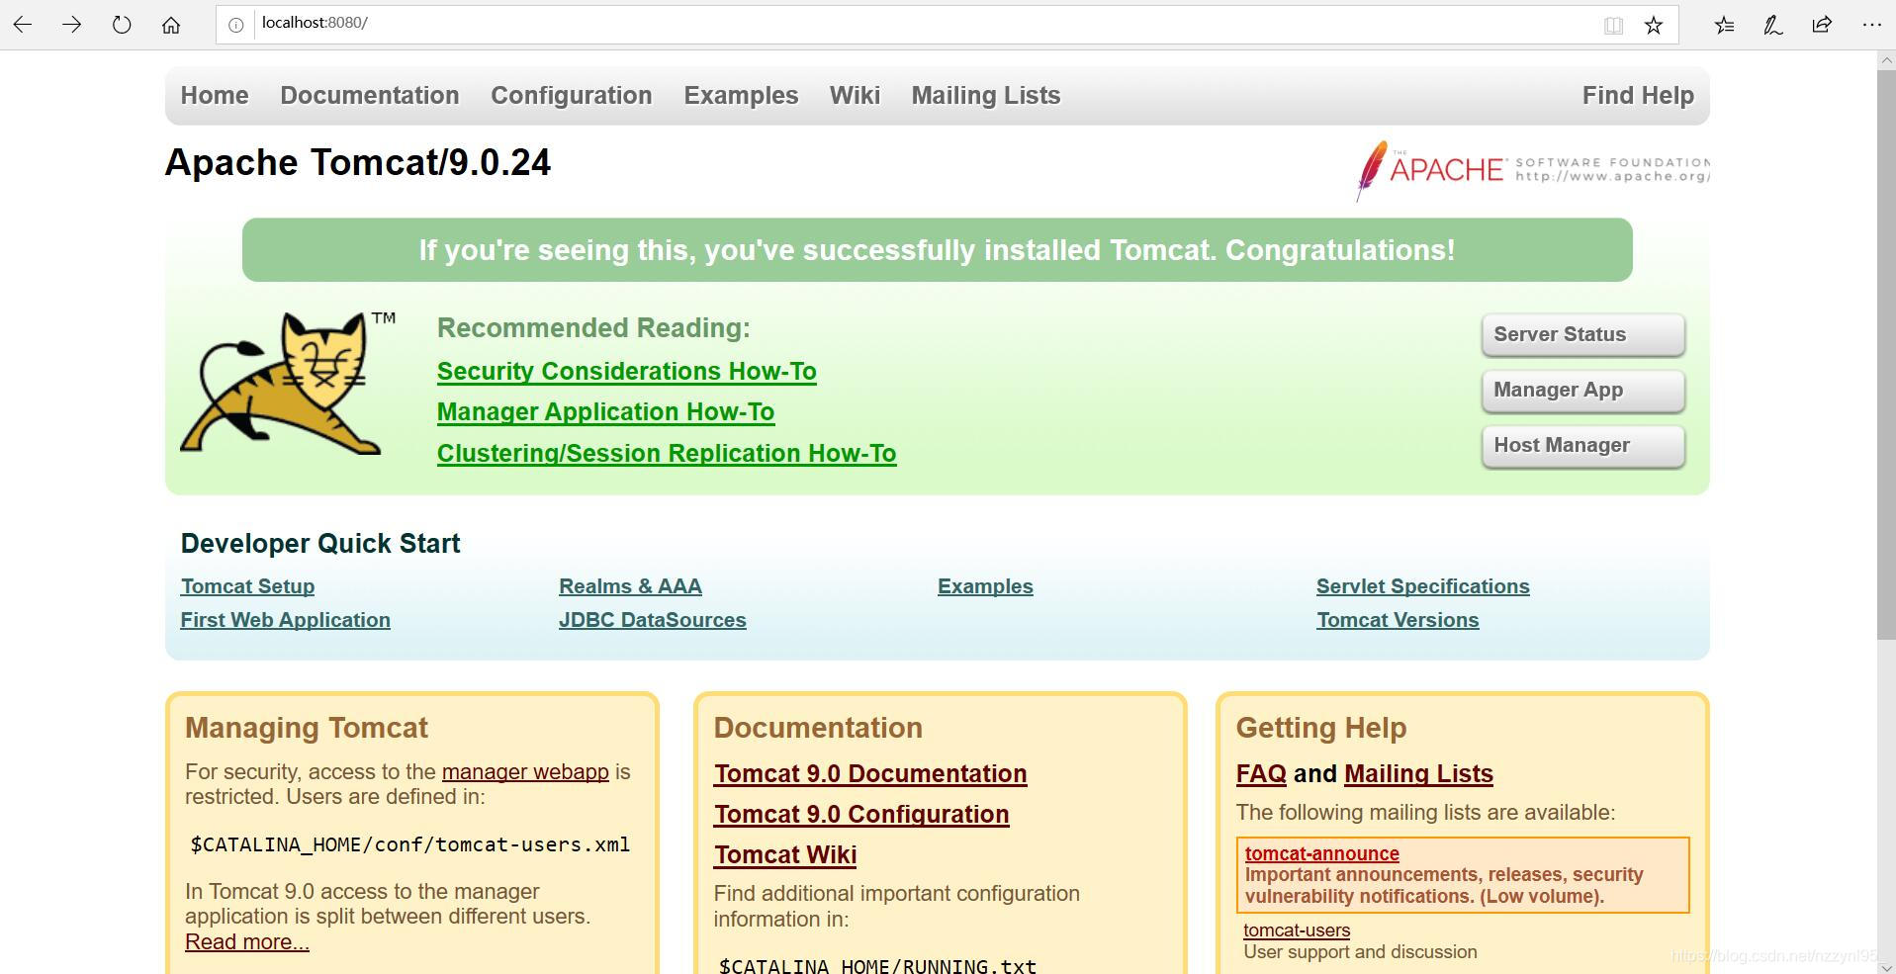The image size is (1896, 974).
Task: Open JDBC DataSources link
Action: tap(653, 620)
